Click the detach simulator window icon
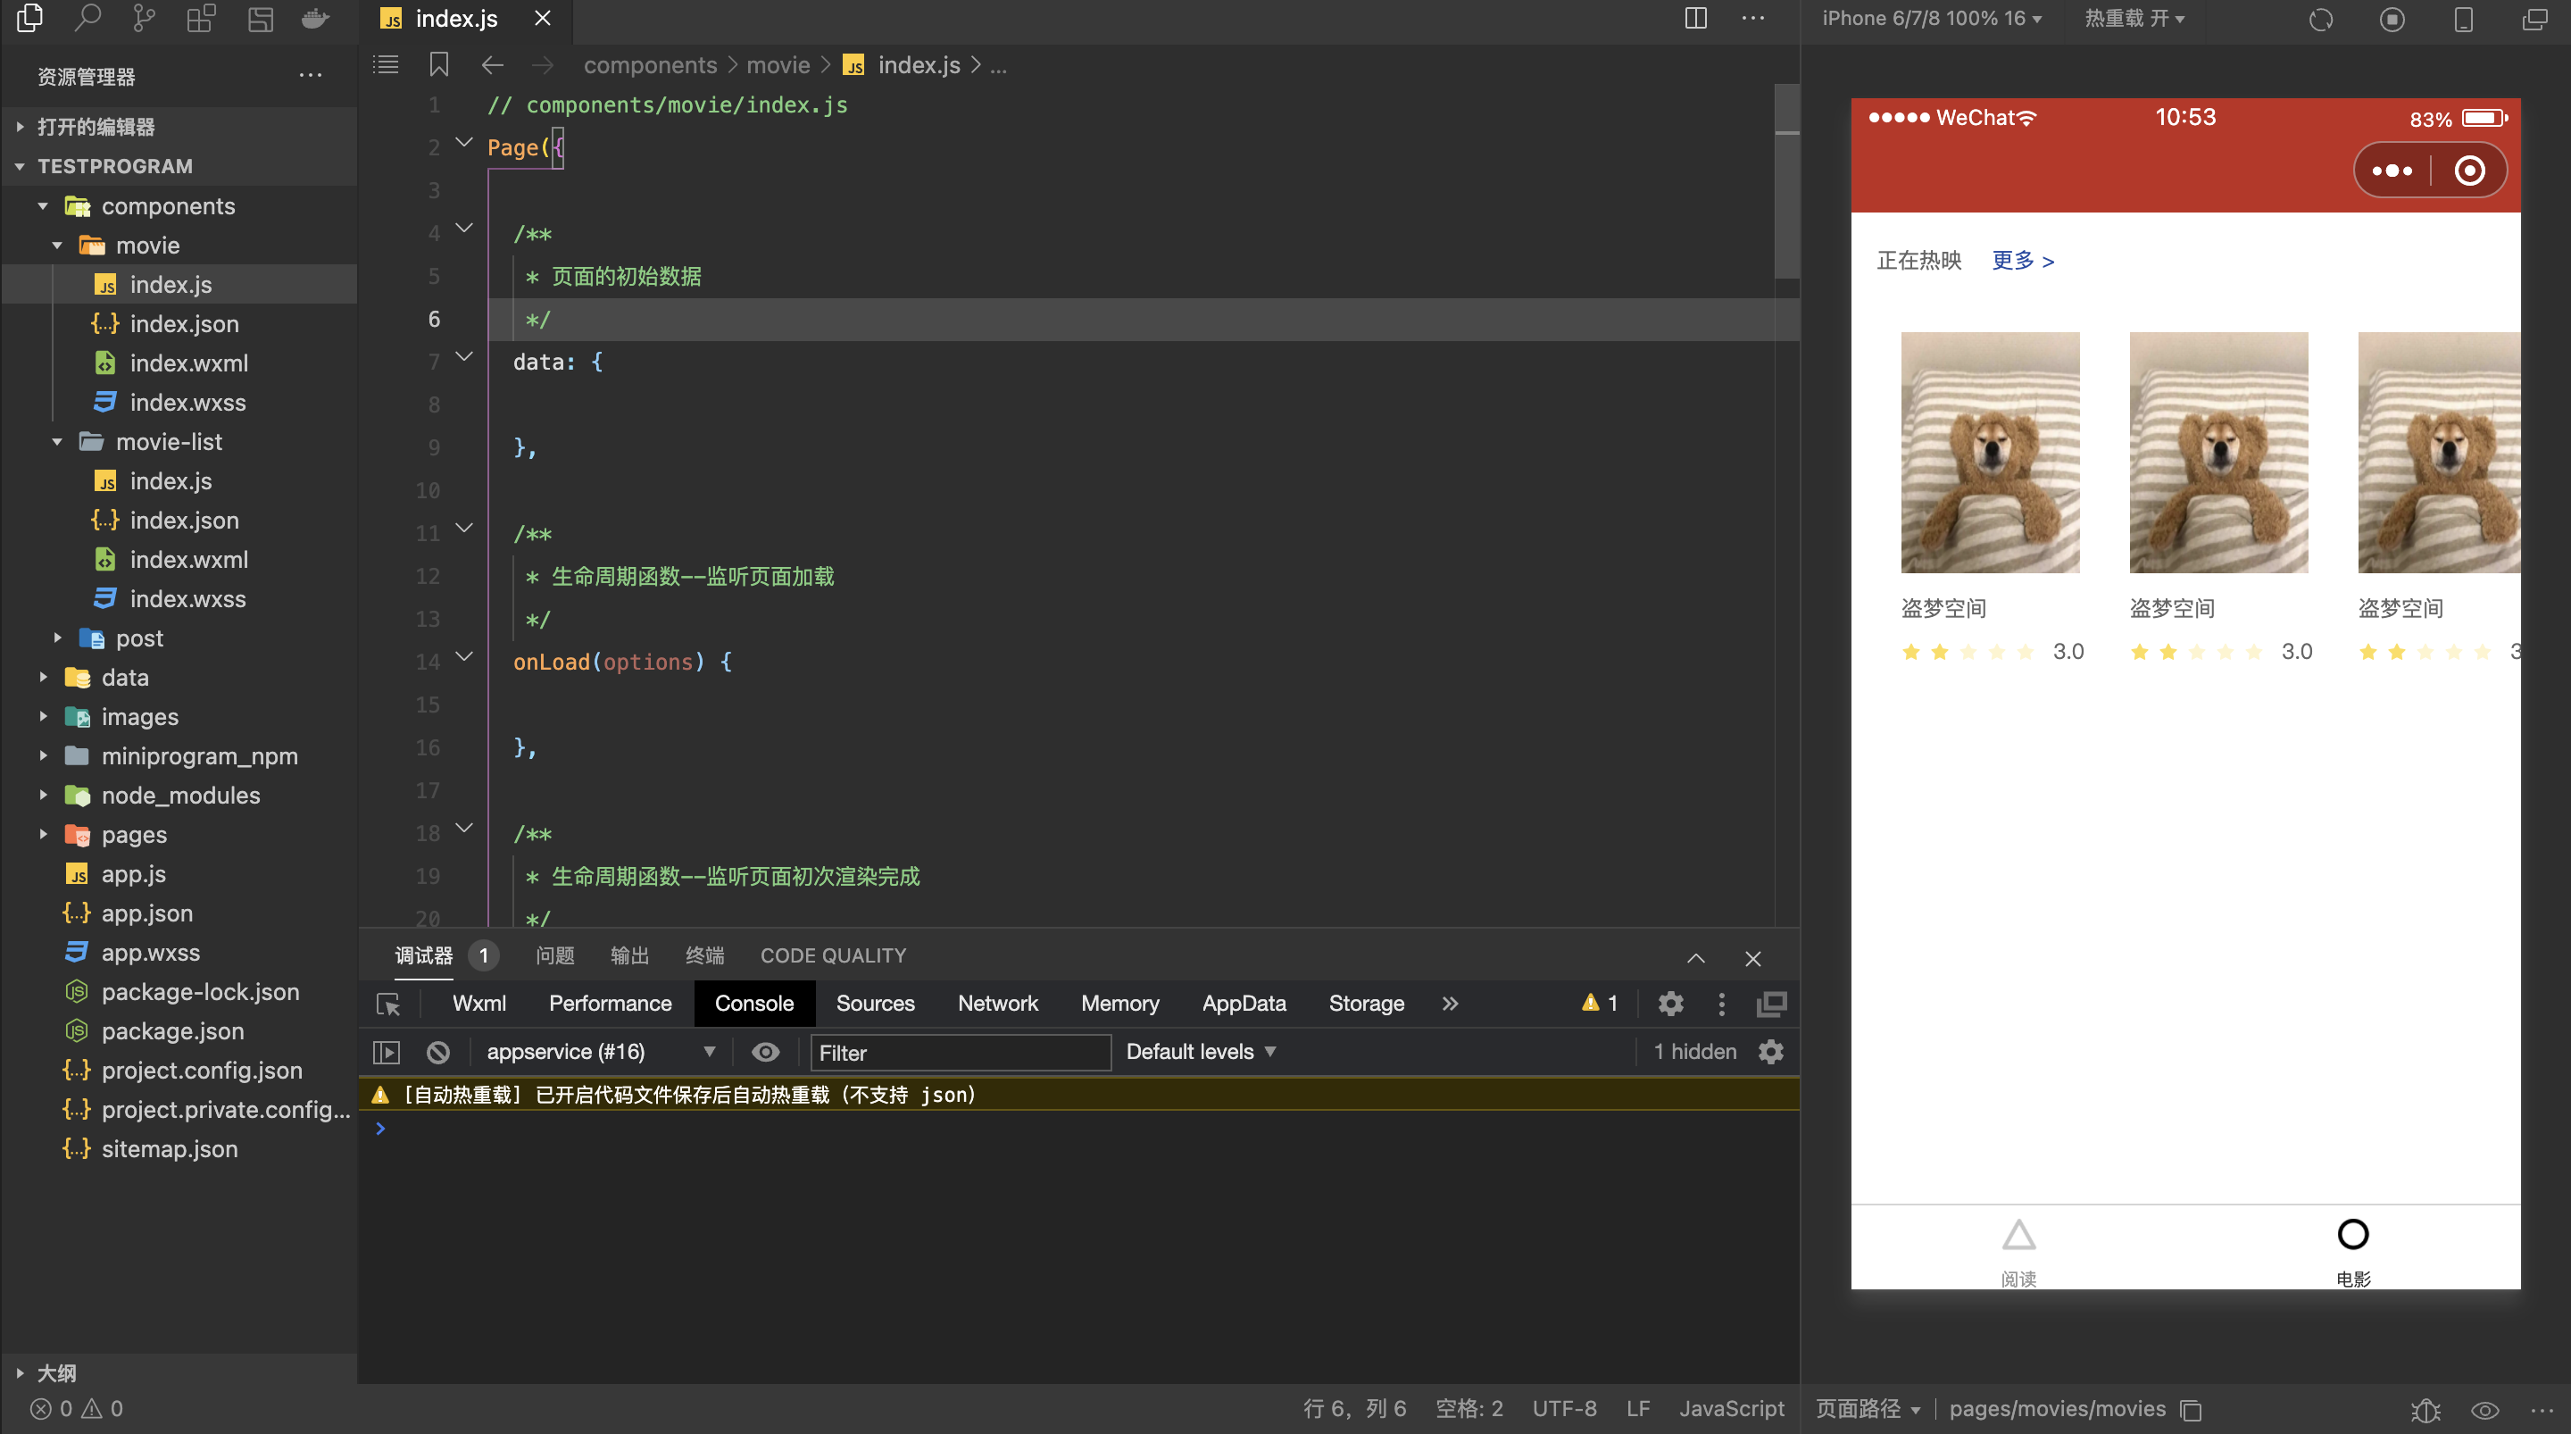The width and height of the screenshot is (2571, 1434). (2535, 19)
